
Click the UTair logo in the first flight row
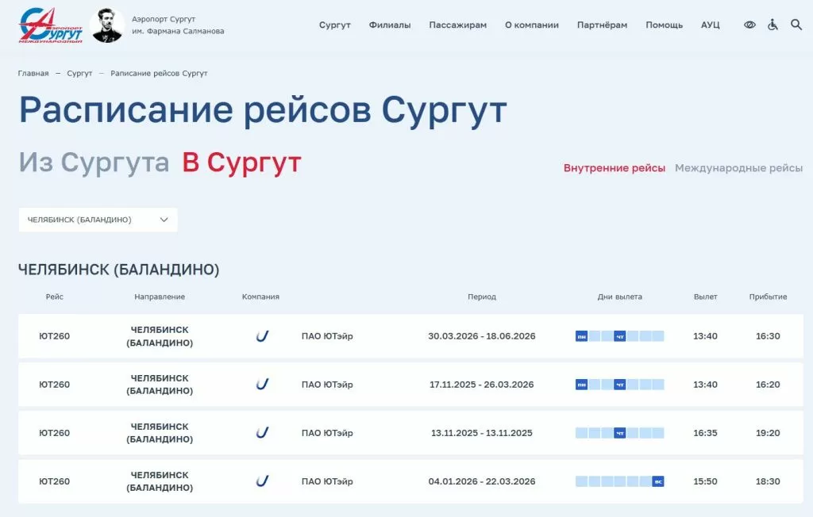click(261, 336)
